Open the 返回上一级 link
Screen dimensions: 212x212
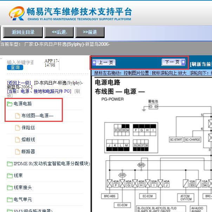pyautogui.click(x=19, y=83)
